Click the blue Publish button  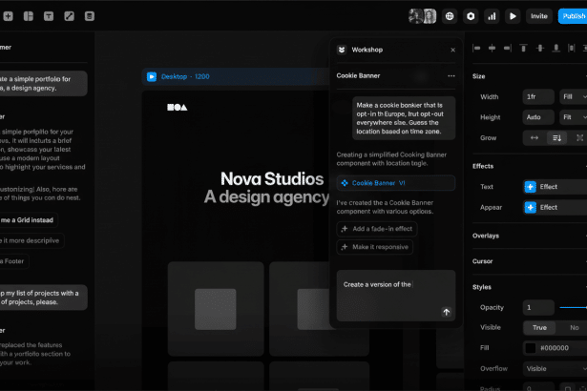point(573,16)
